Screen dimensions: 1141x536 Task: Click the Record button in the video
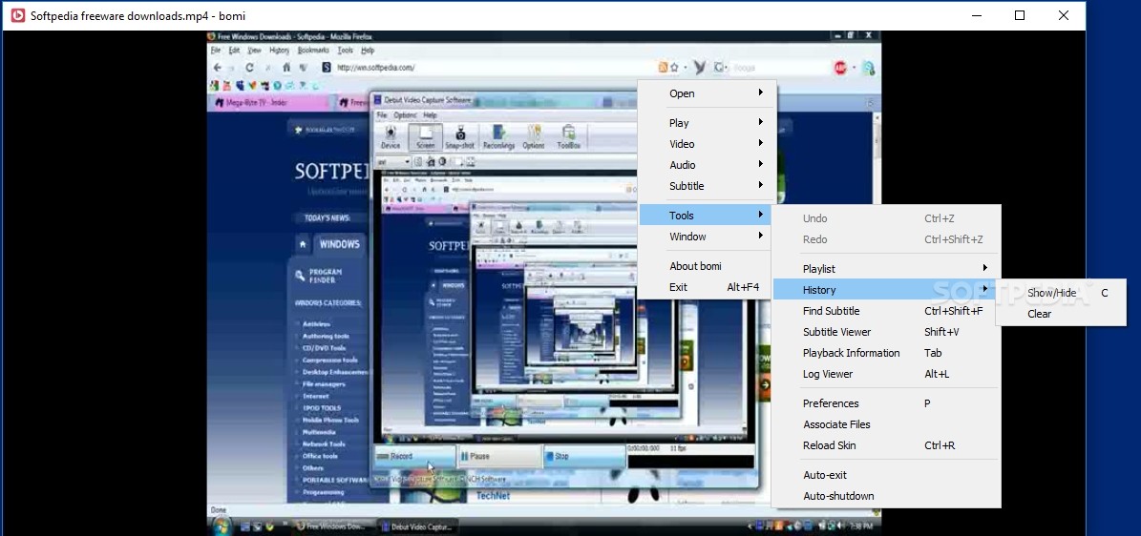(x=414, y=457)
